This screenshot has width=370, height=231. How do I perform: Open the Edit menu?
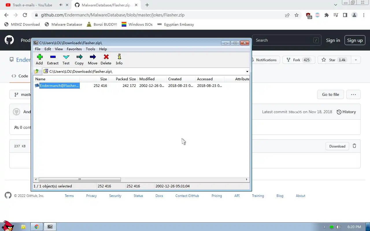coord(48,49)
